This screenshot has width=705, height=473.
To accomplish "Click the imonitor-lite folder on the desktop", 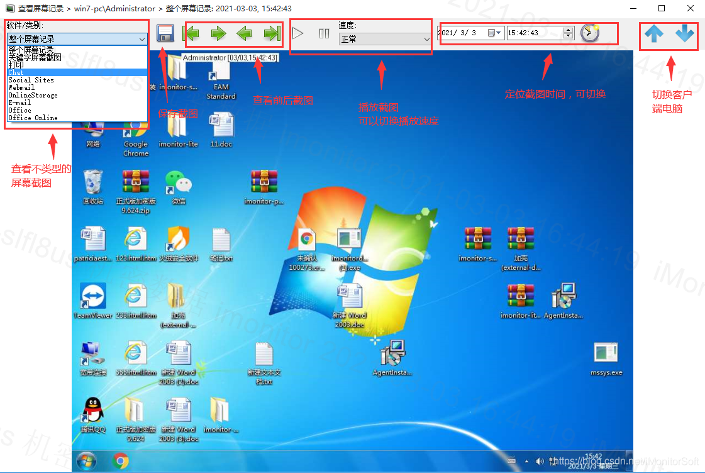I will pyautogui.click(x=178, y=130).
